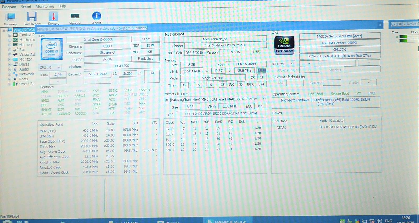Click the System Agent Clock row
Image resolution: width=419 pixels, height=223 pixels.
coord(98,172)
